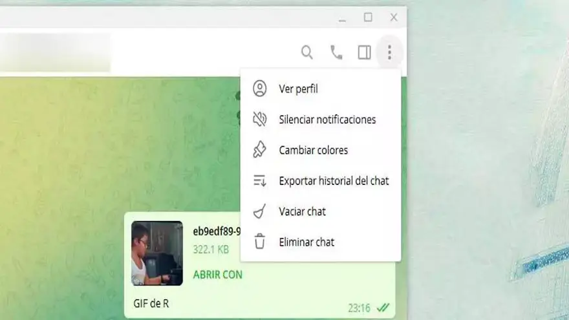The image size is (569, 320).
Task: Click the 23:16 message timestamp
Action: click(x=360, y=308)
